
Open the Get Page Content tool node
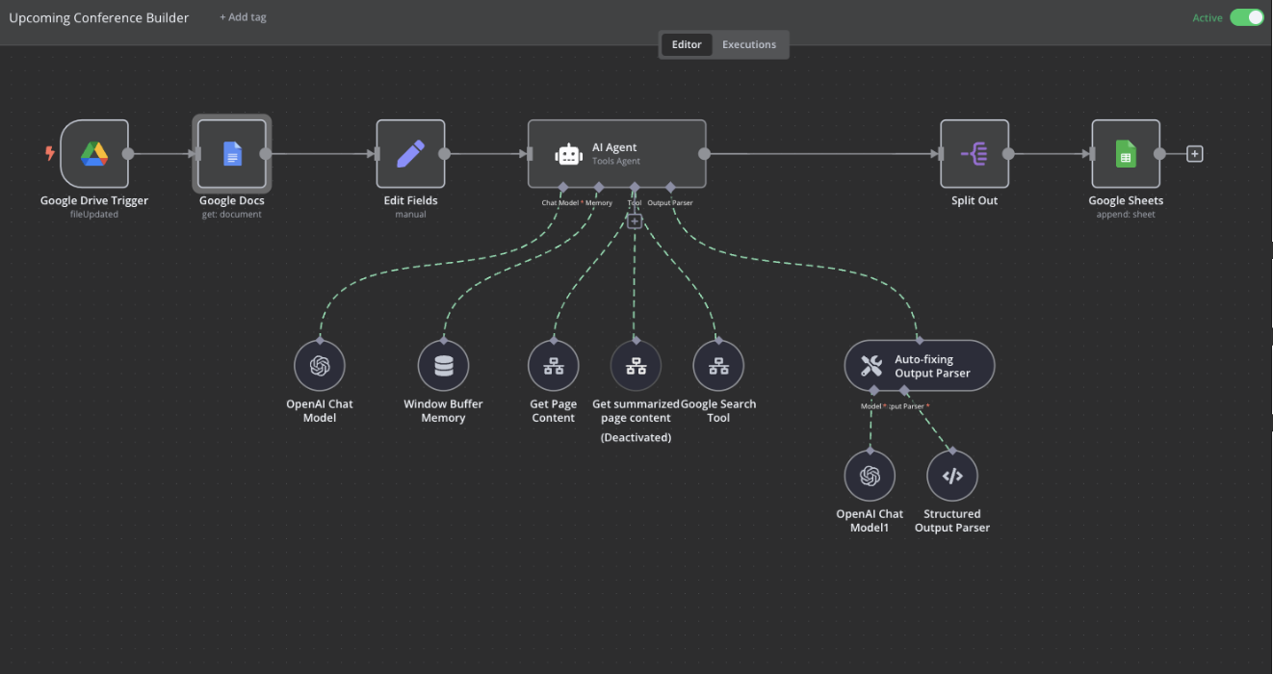(x=553, y=365)
